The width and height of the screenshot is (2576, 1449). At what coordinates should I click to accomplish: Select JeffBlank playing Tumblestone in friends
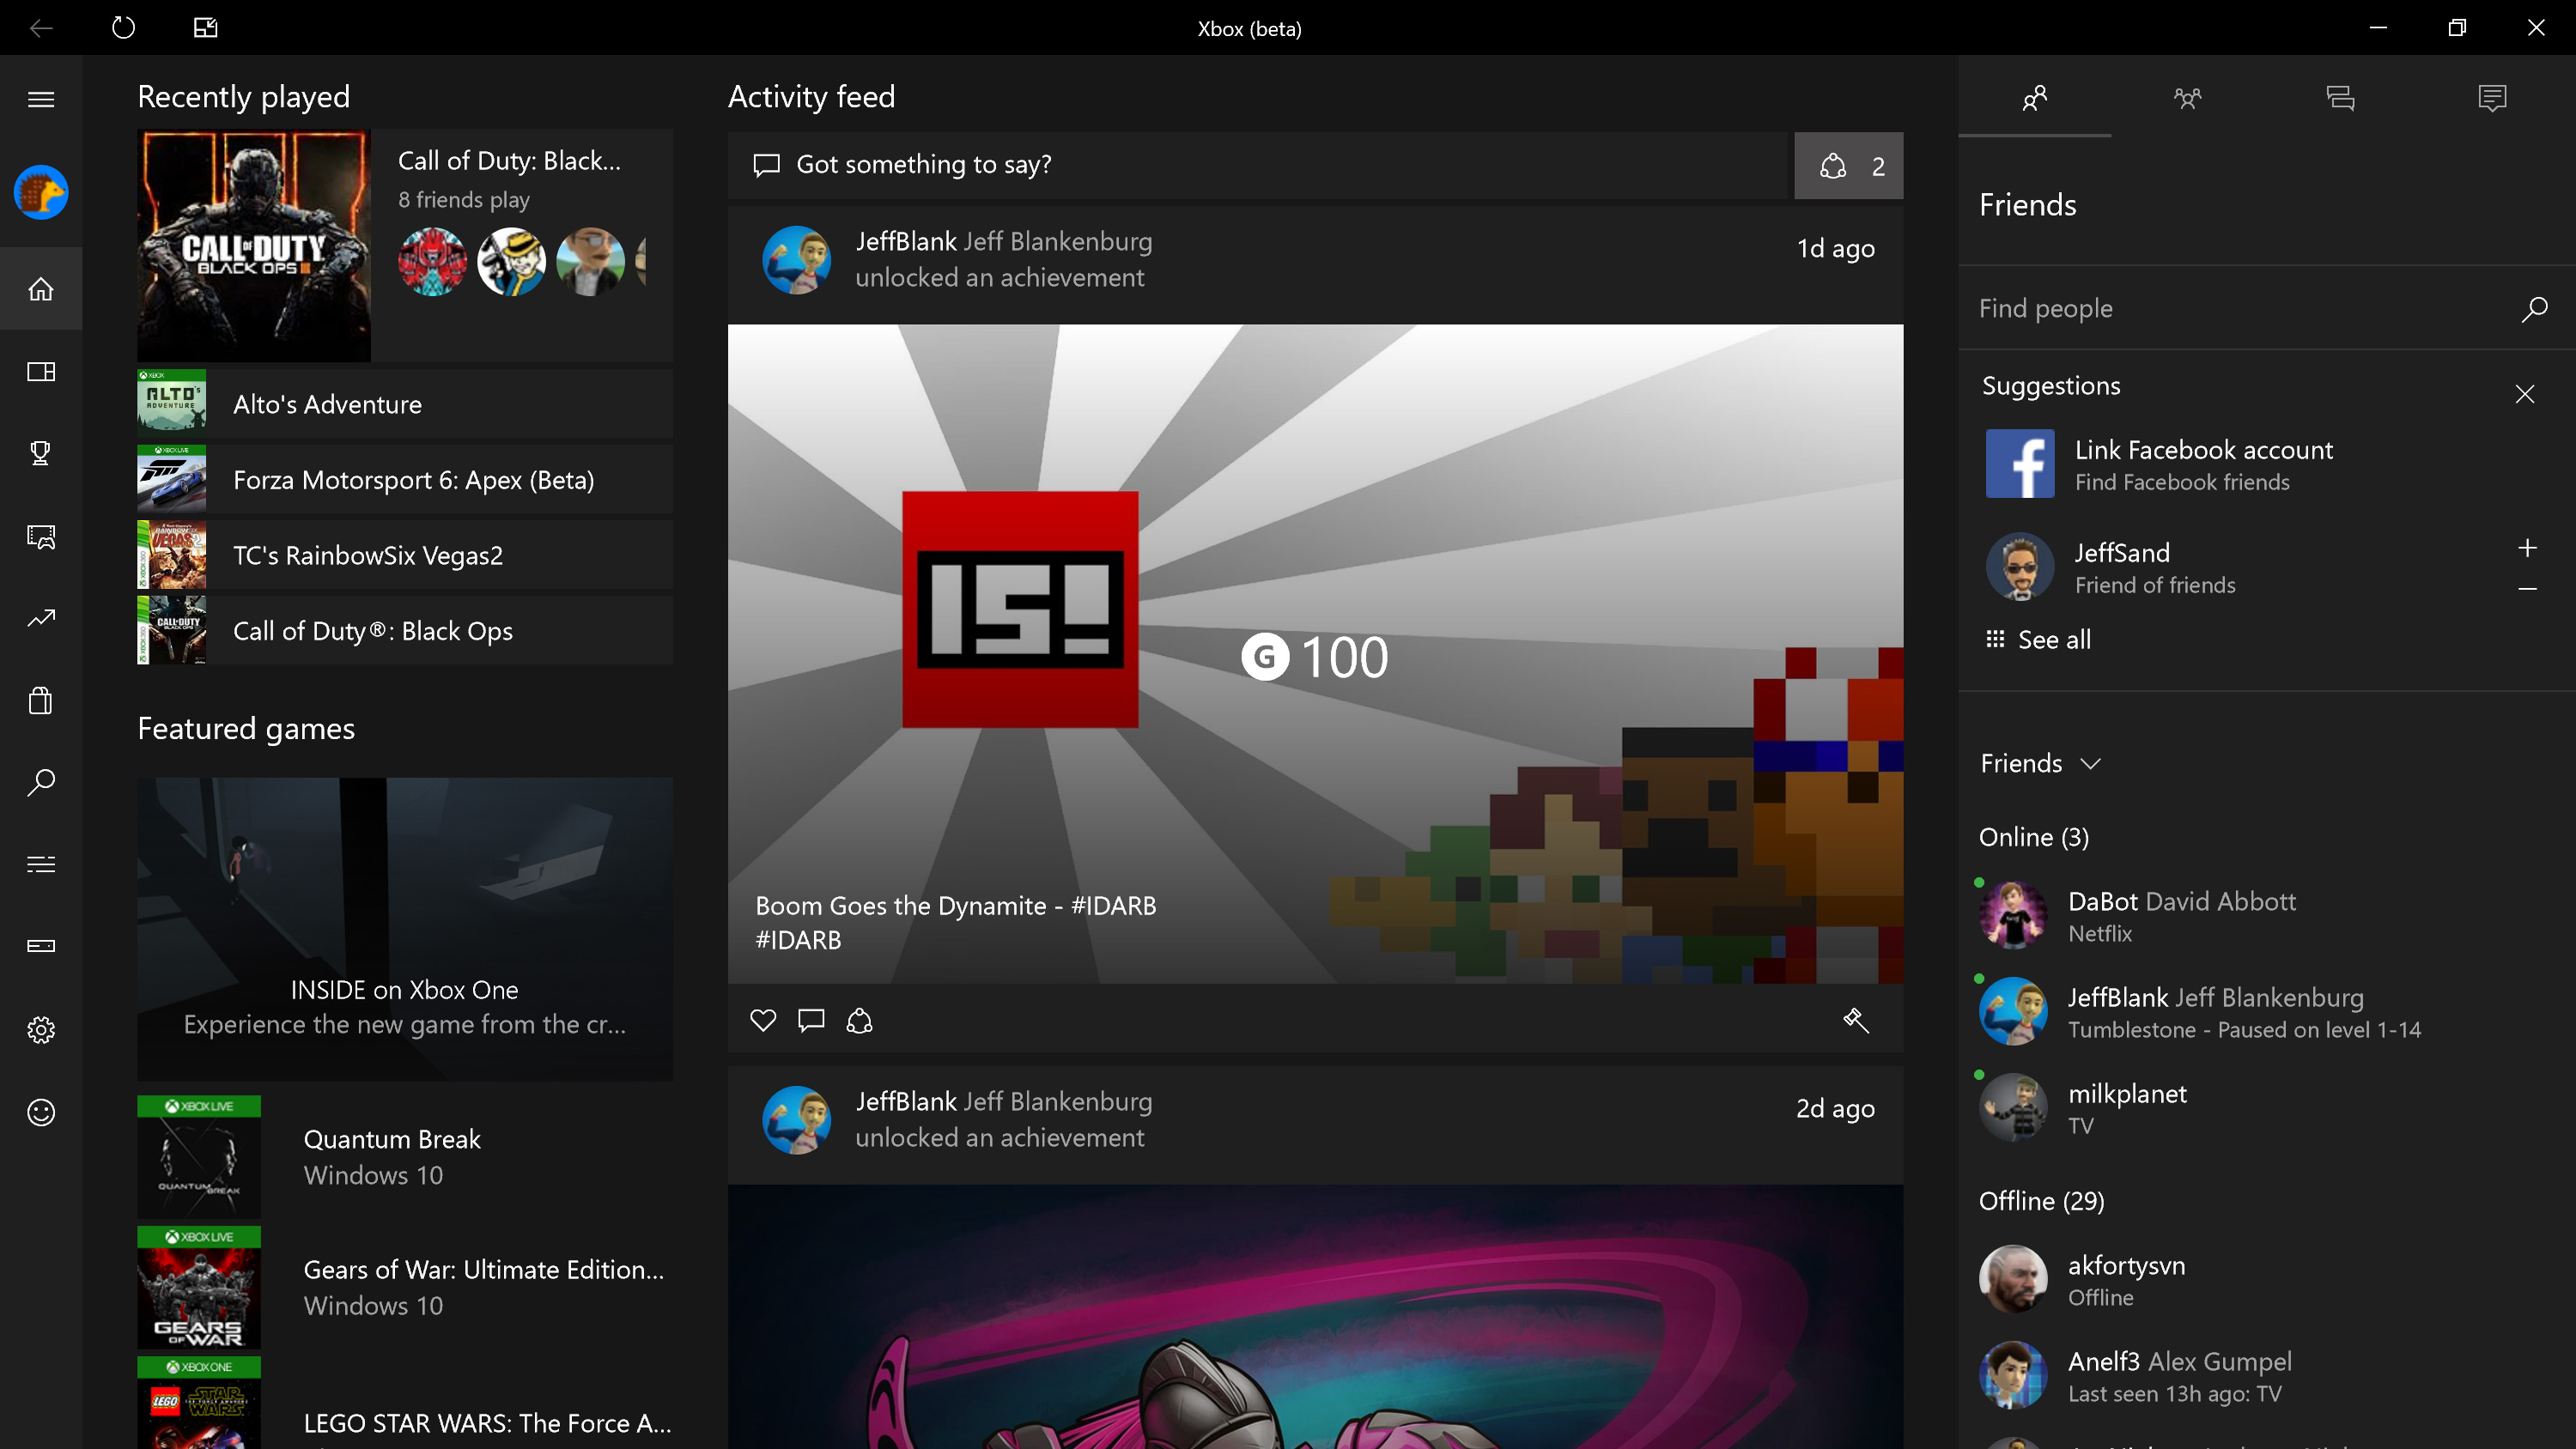pyautogui.click(x=2266, y=1011)
